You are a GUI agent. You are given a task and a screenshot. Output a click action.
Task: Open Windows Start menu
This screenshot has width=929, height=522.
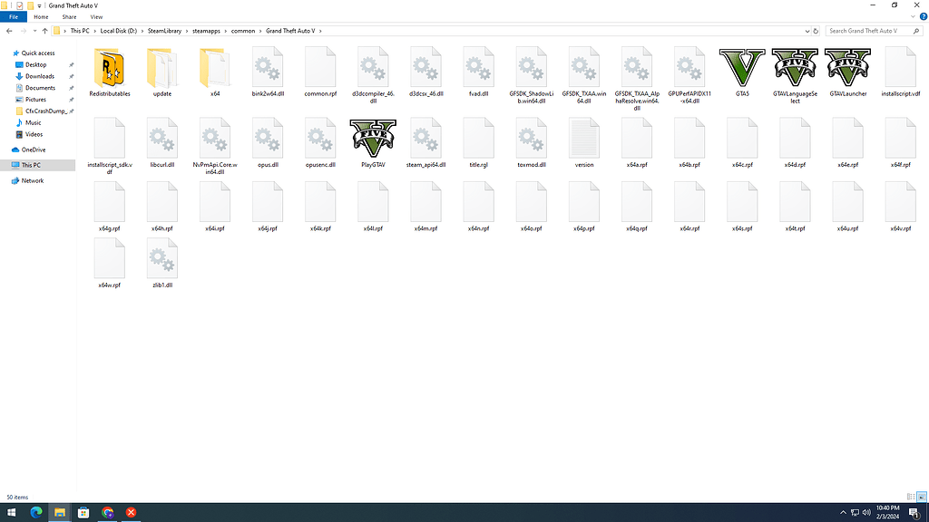coord(11,513)
